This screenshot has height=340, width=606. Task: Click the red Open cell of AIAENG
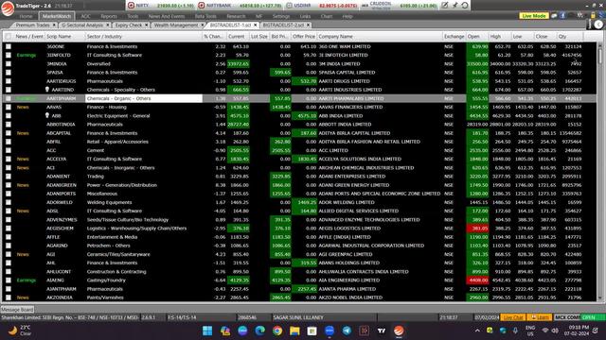point(477,280)
